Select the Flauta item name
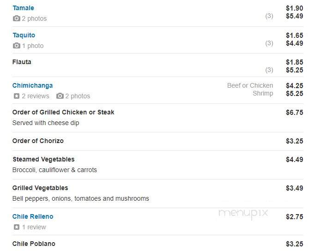326x251 pixels. pos(22,62)
